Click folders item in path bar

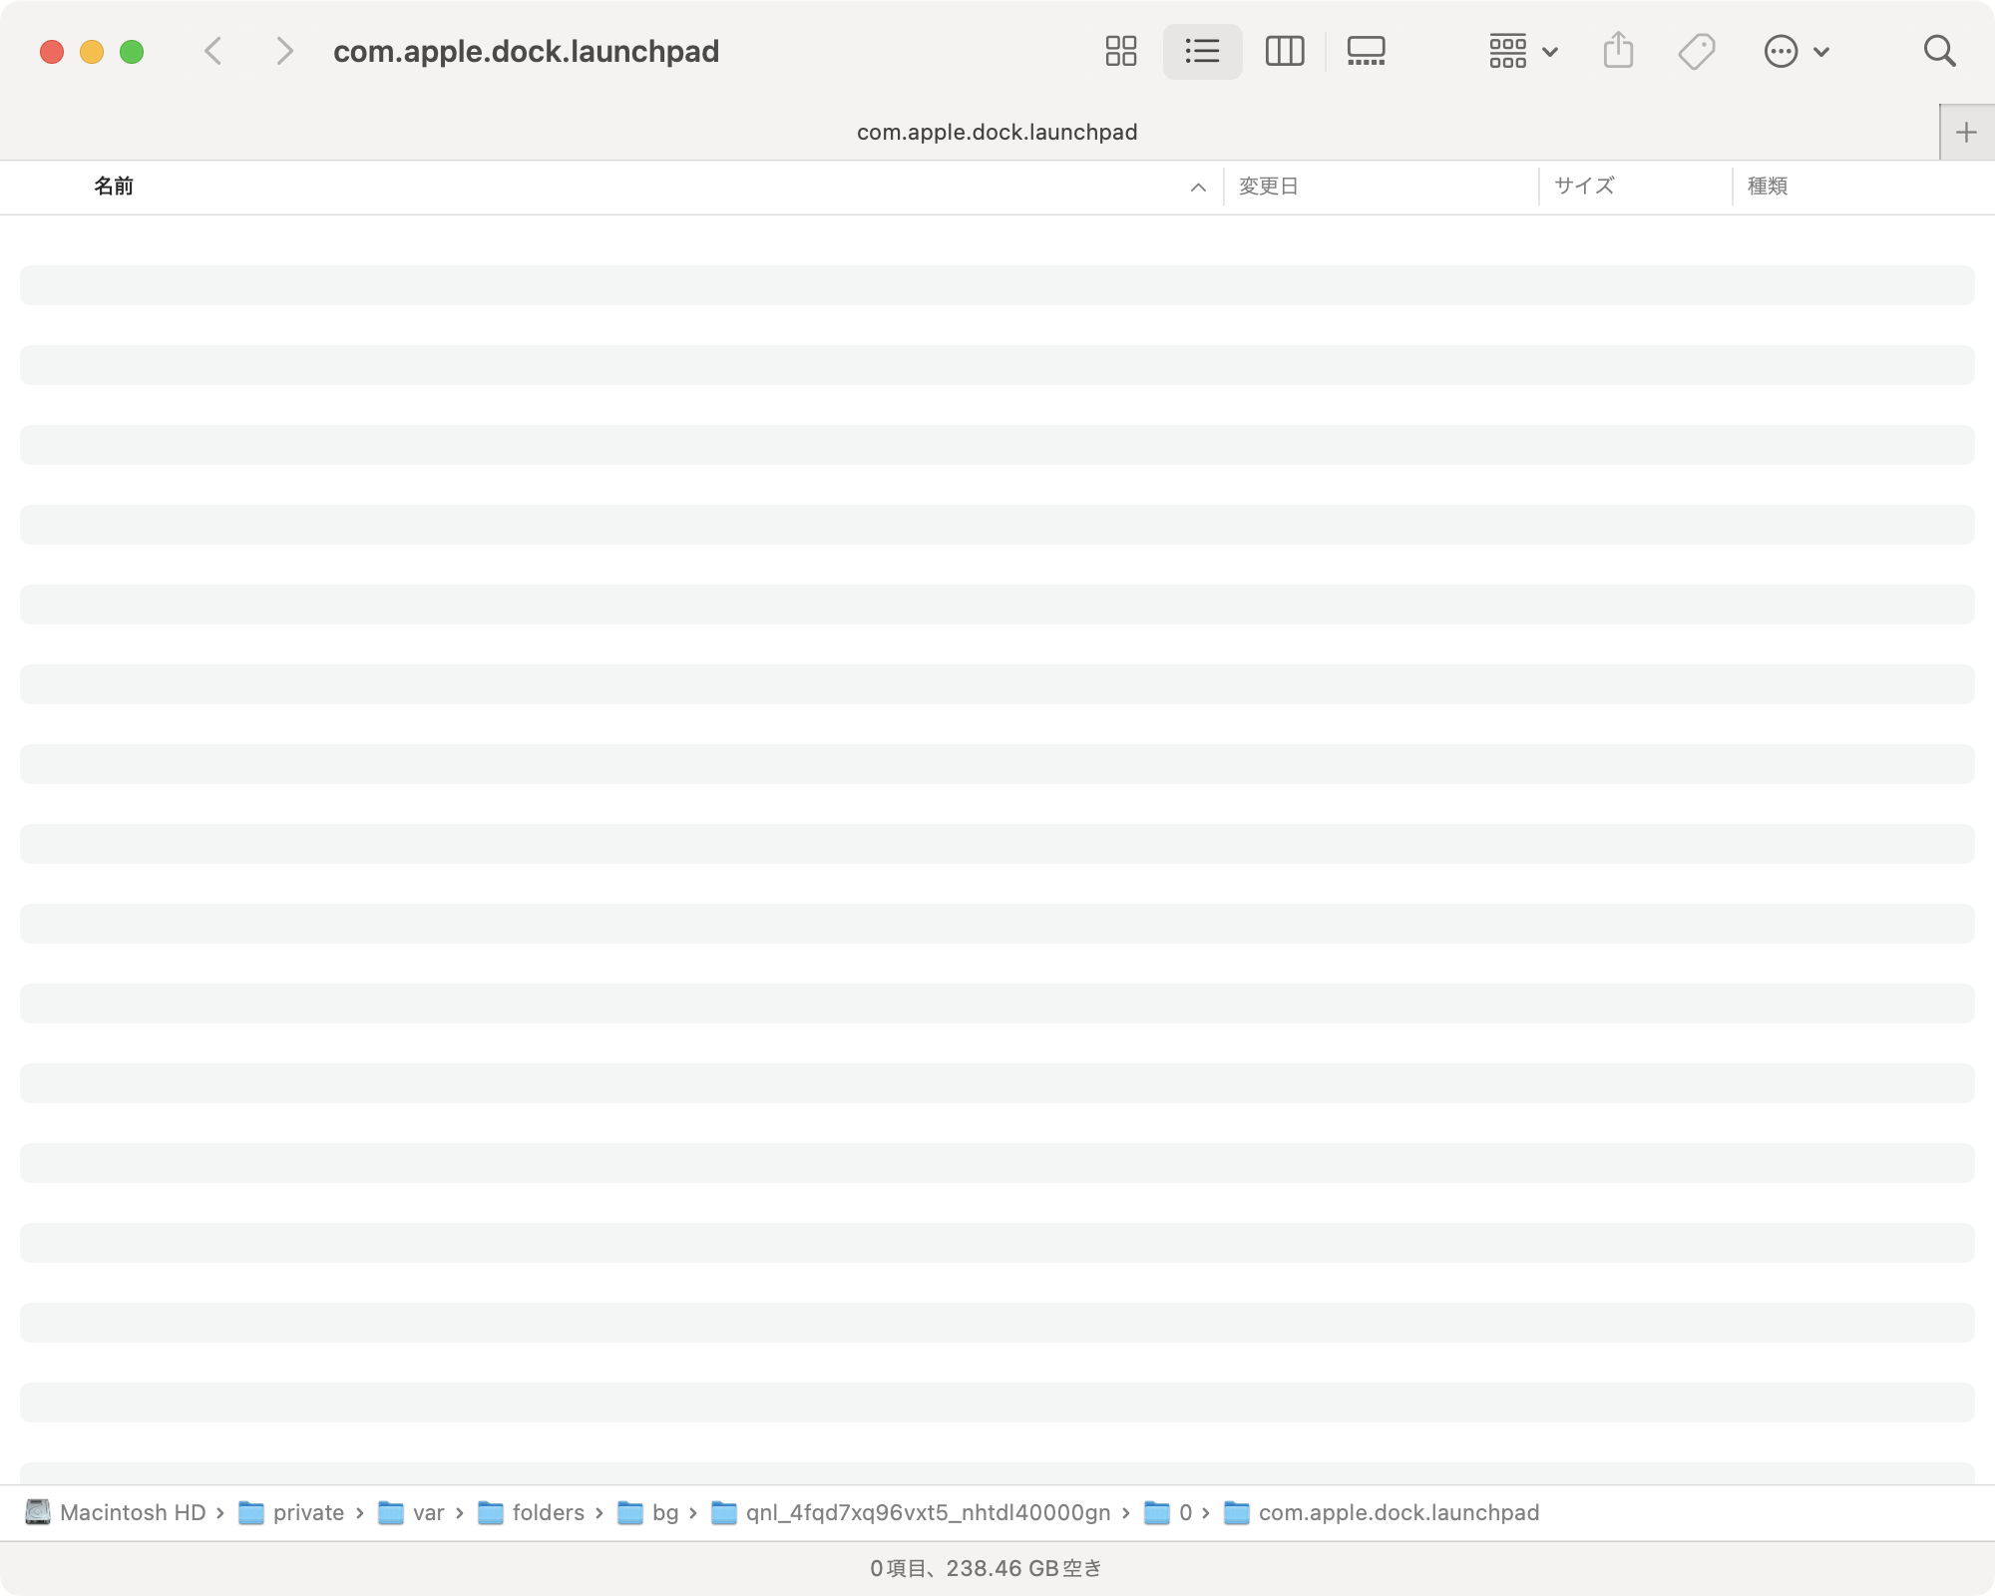pyautogui.click(x=532, y=1513)
